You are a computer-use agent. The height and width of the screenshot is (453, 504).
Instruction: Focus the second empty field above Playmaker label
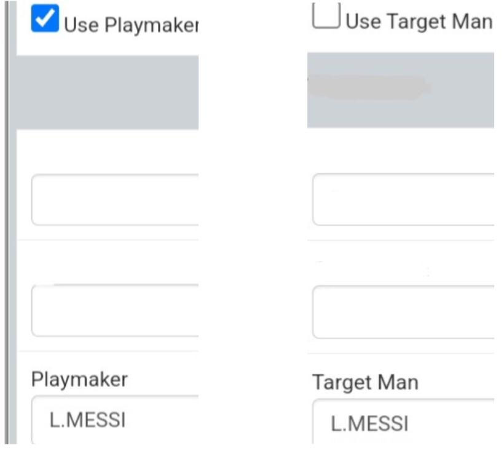[x=115, y=311]
